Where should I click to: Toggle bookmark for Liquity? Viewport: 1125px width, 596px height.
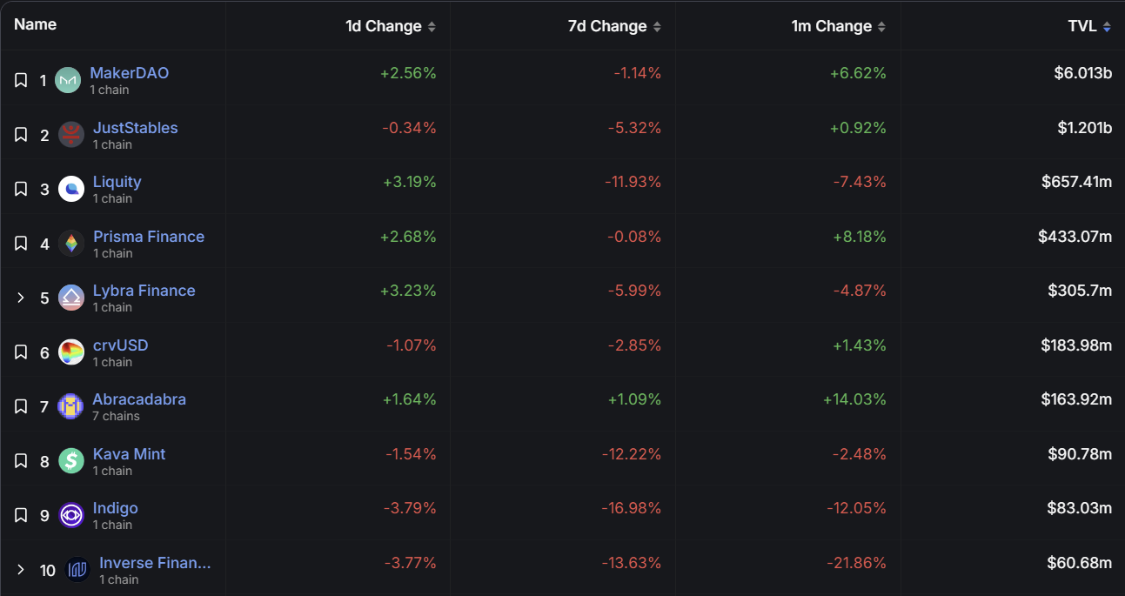point(21,190)
